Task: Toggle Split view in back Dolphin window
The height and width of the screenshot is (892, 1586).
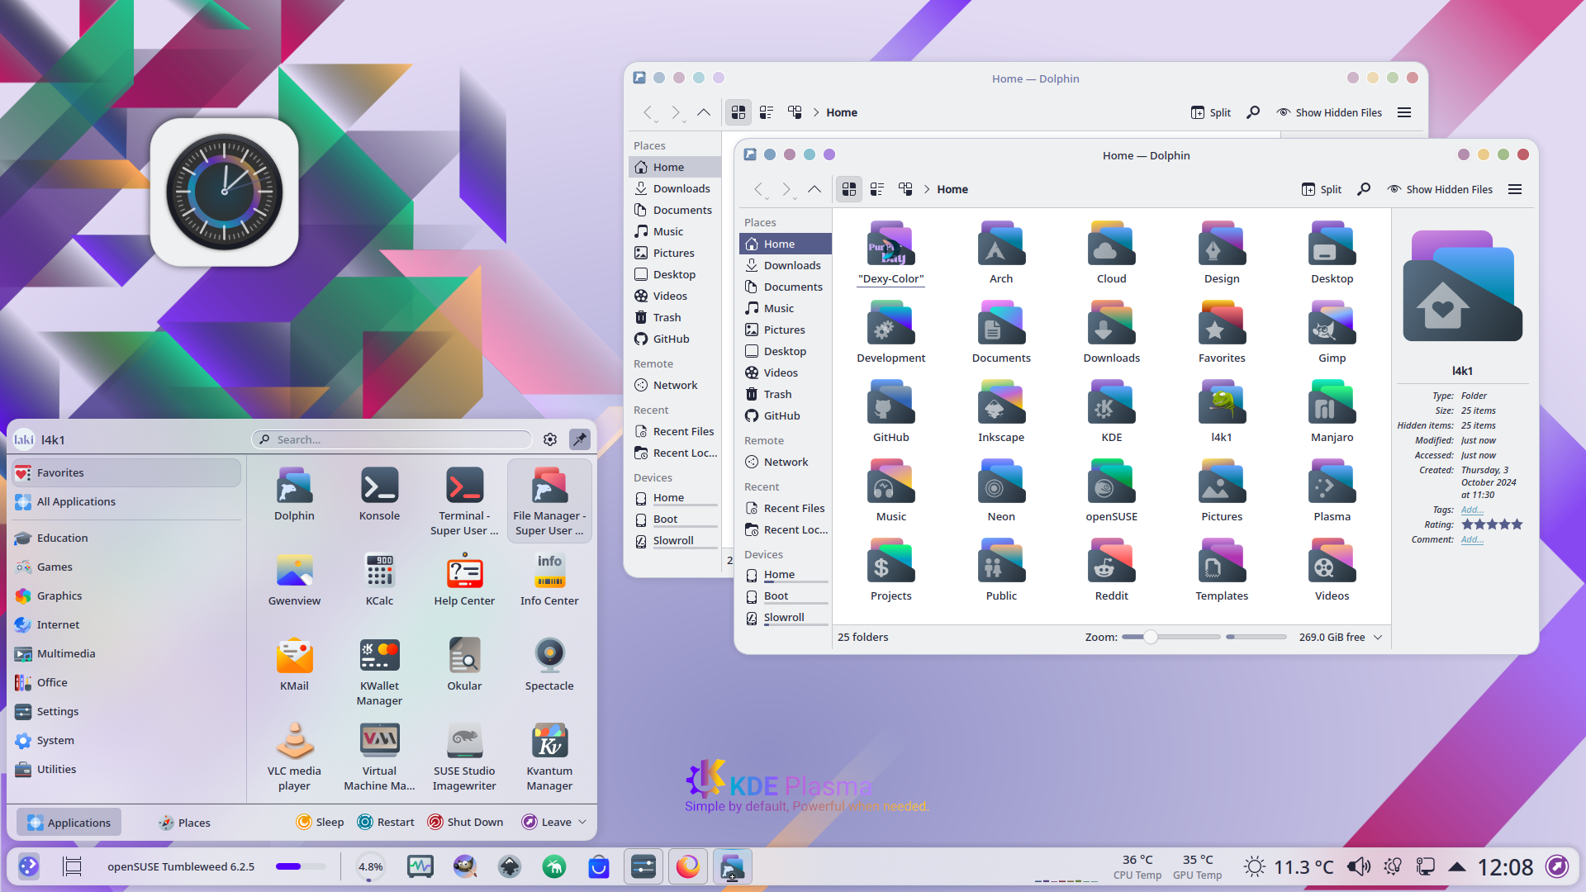Action: (1211, 112)
